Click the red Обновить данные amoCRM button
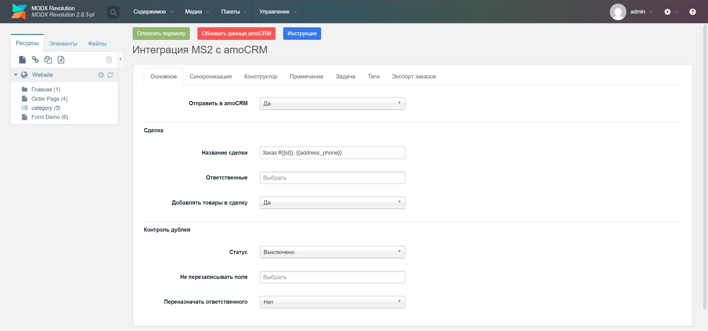Screen dimensions: 708x331 [236, 33]
